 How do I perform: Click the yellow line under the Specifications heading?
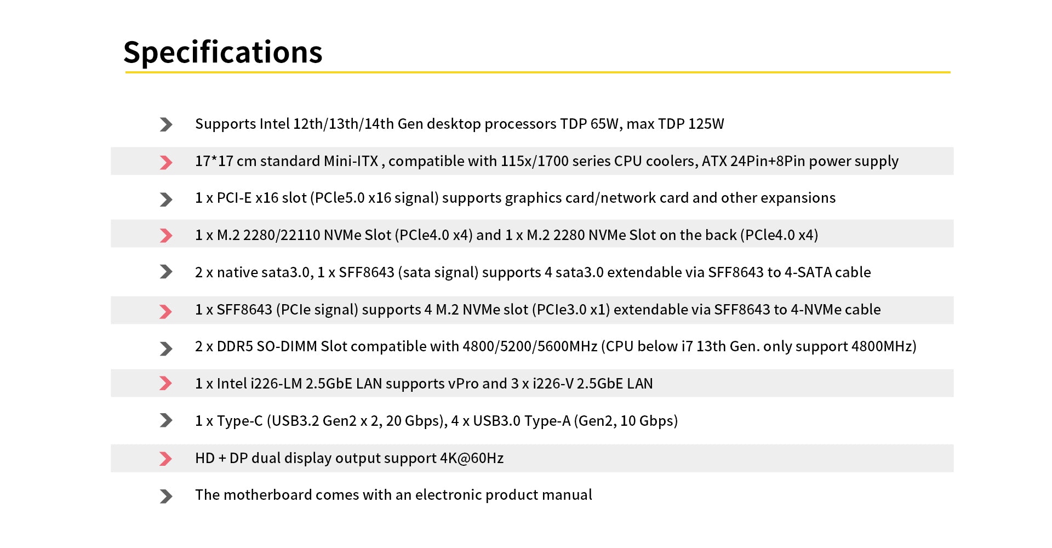click(537, 72)
